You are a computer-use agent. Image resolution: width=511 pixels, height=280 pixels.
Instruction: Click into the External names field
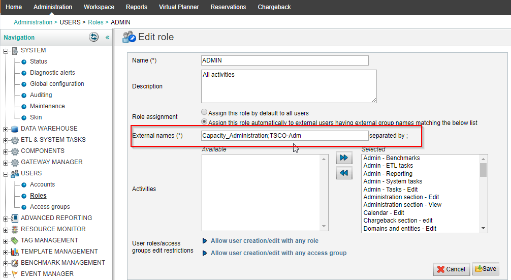284,136
